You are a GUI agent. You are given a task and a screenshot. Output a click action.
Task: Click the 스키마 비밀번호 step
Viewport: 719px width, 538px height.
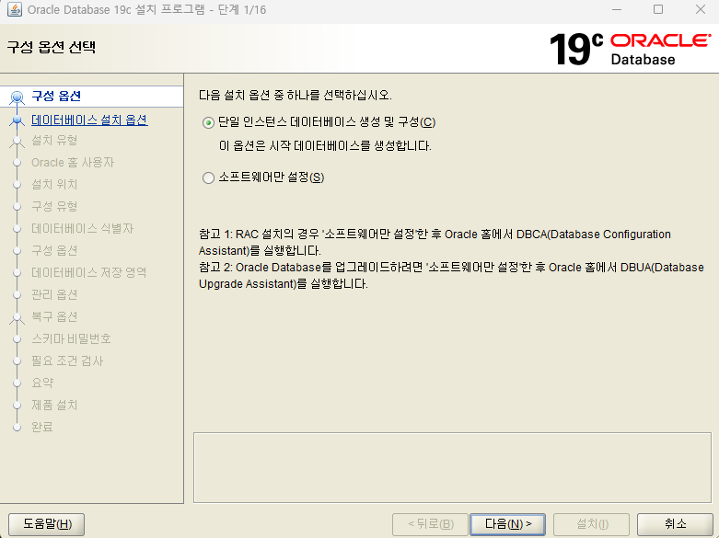[x=71, y=338]
